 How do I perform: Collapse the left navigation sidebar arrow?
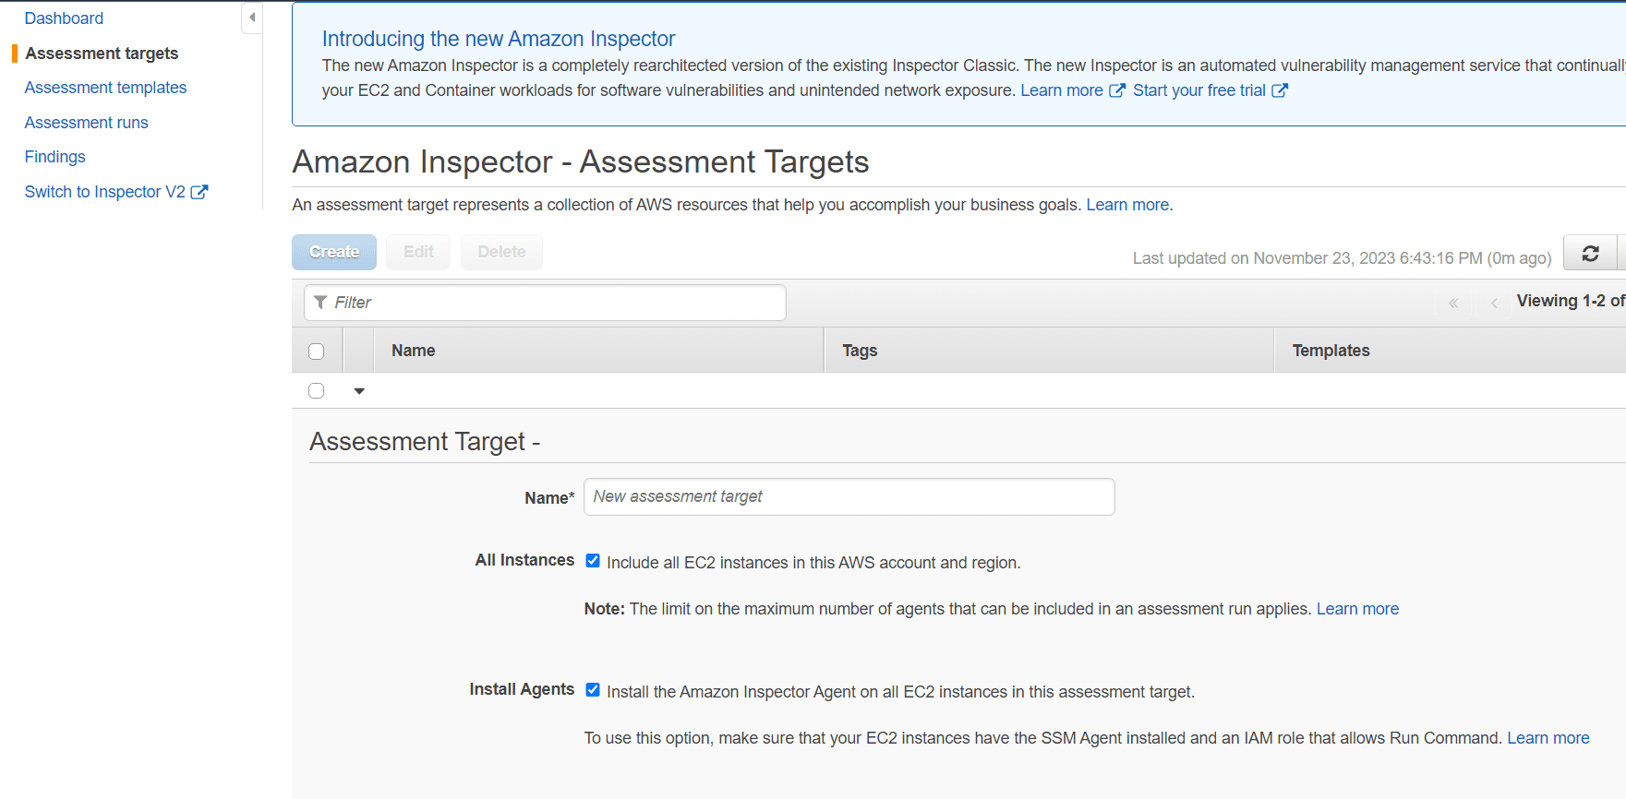pyautogui.click(x=252, y=18)
